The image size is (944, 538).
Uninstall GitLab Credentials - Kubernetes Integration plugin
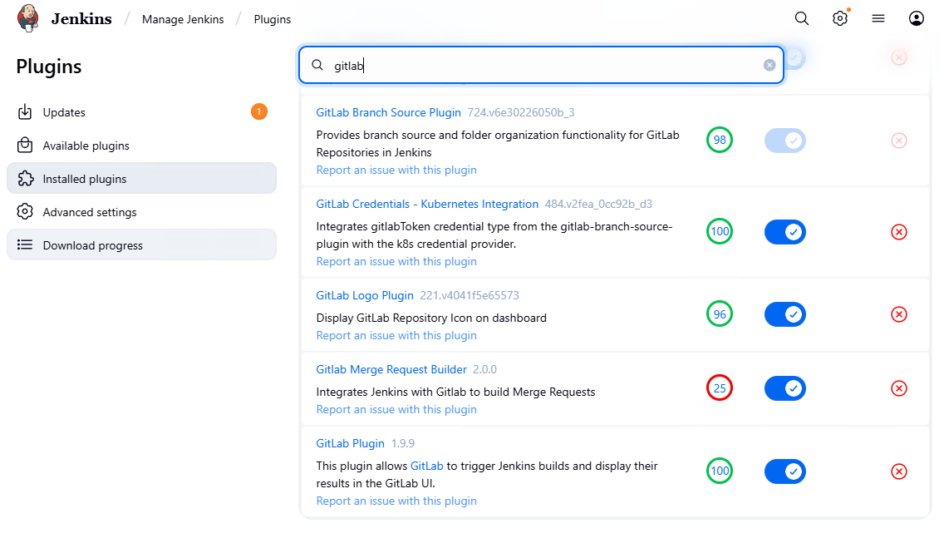tap(898, 232)
